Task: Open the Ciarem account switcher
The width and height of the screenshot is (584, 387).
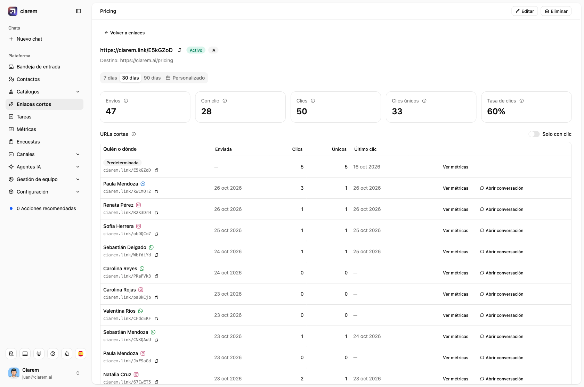Action: (44, 373)
